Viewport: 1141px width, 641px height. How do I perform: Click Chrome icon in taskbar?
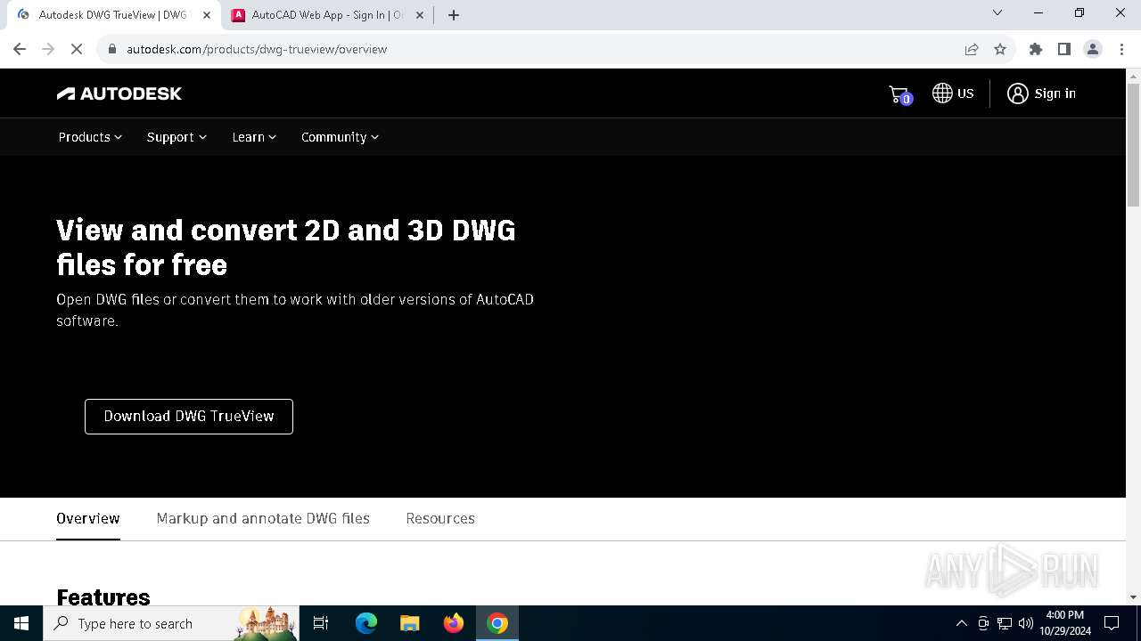click(x=497, y=623)
